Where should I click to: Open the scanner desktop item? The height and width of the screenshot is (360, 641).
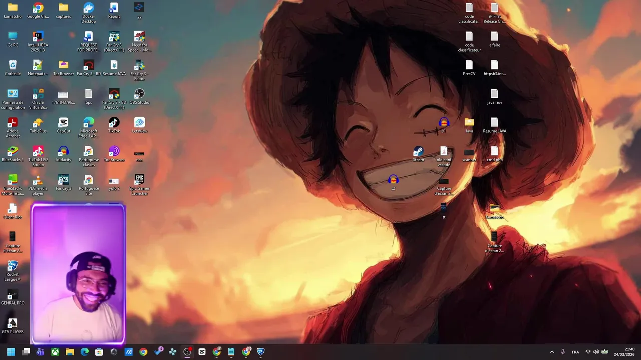(469, 154)
